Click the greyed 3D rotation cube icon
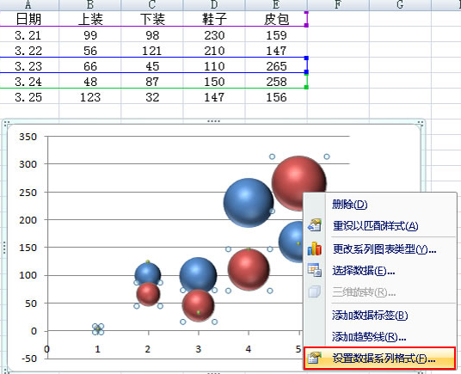 click(314, 291)
